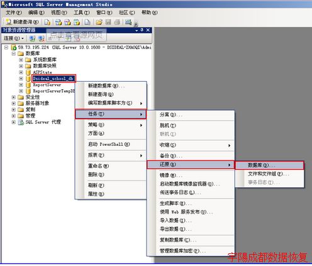Open the 连接(O) dropdown in Object Explorer
Viewport: 312px width, 266px height.
pos(14,38)
